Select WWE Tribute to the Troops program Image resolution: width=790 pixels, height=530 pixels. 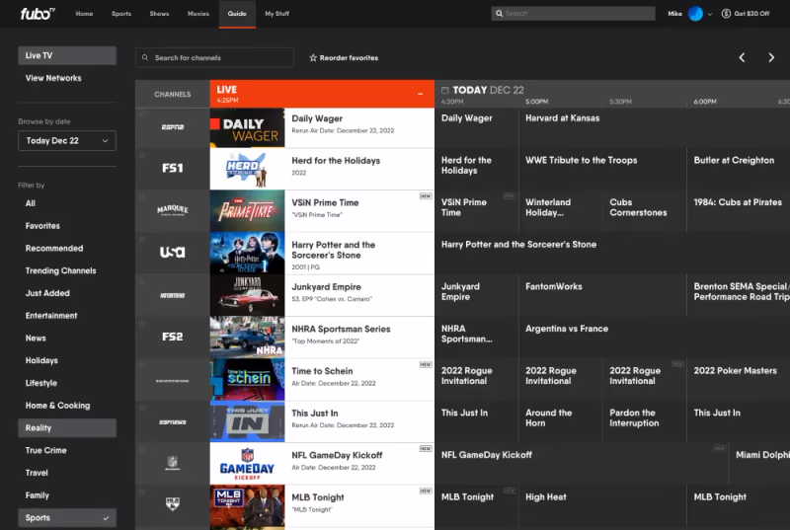[x=581, y=161]
